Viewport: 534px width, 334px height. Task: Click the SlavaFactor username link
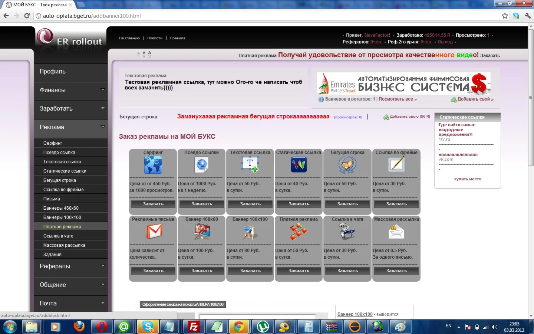377,35
